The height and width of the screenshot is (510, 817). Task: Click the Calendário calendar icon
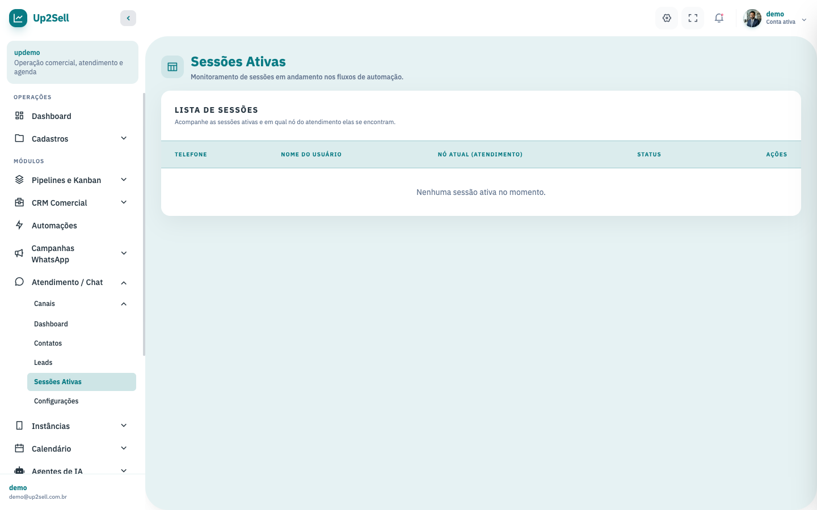tap(19, 448)
